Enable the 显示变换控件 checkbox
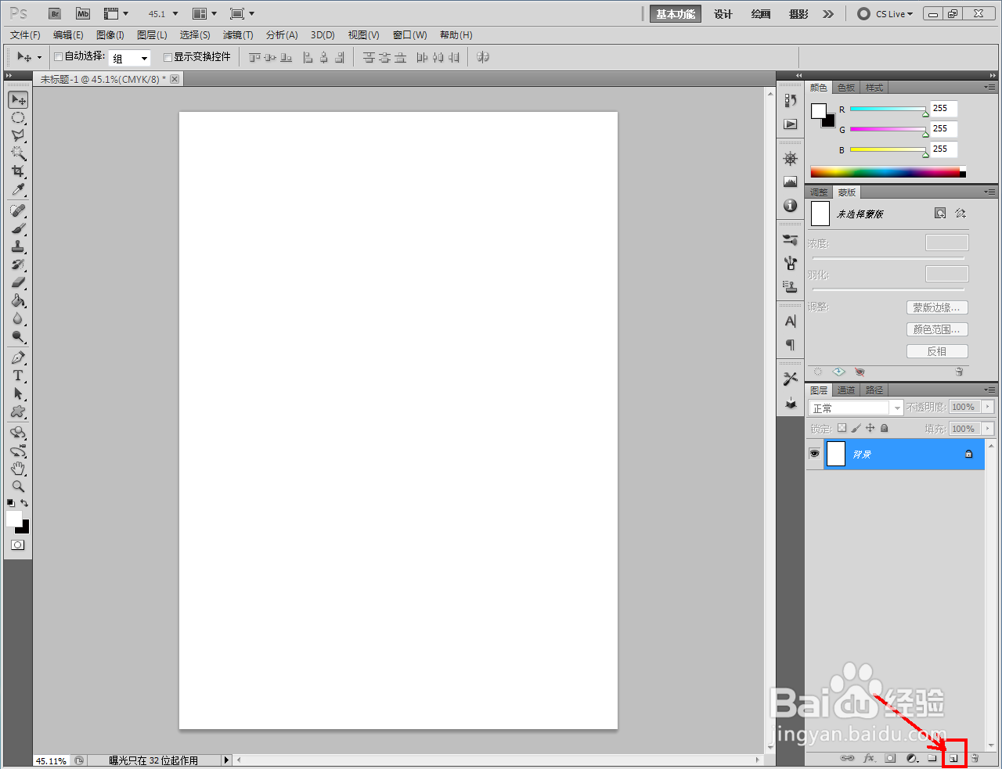1002x769 pixels. (168, 57)
